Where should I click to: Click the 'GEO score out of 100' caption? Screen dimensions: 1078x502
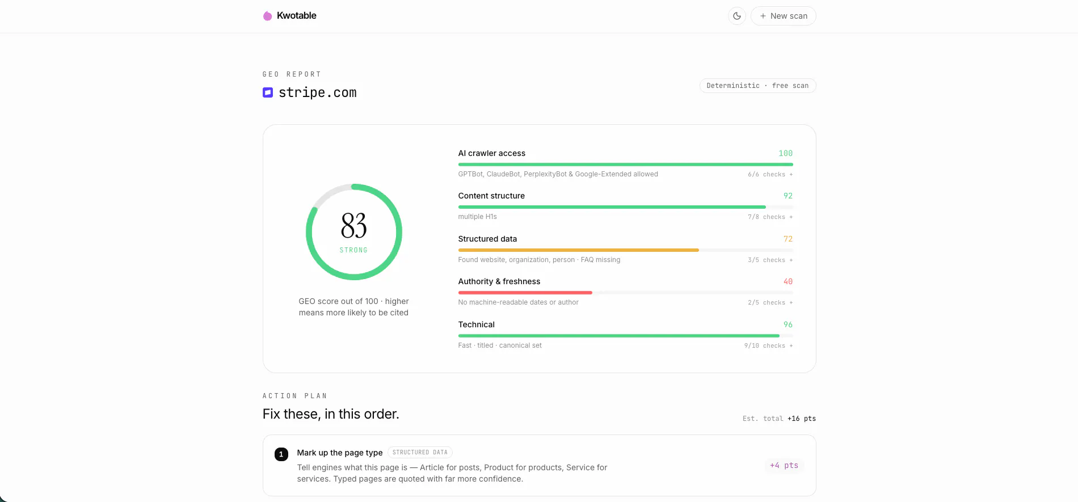[x=354, y=307]
